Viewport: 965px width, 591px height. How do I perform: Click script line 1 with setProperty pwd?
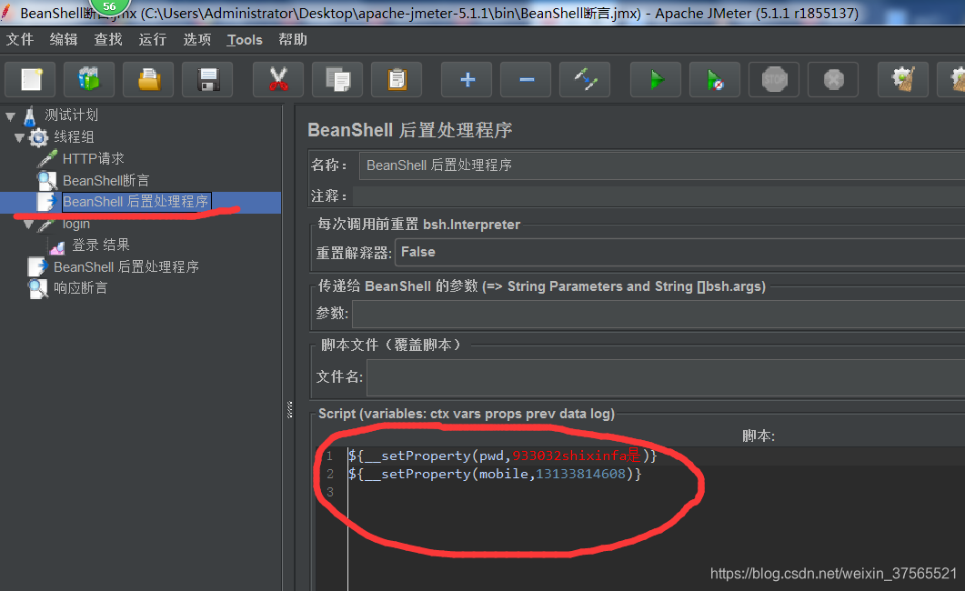[x=502, y=456]
